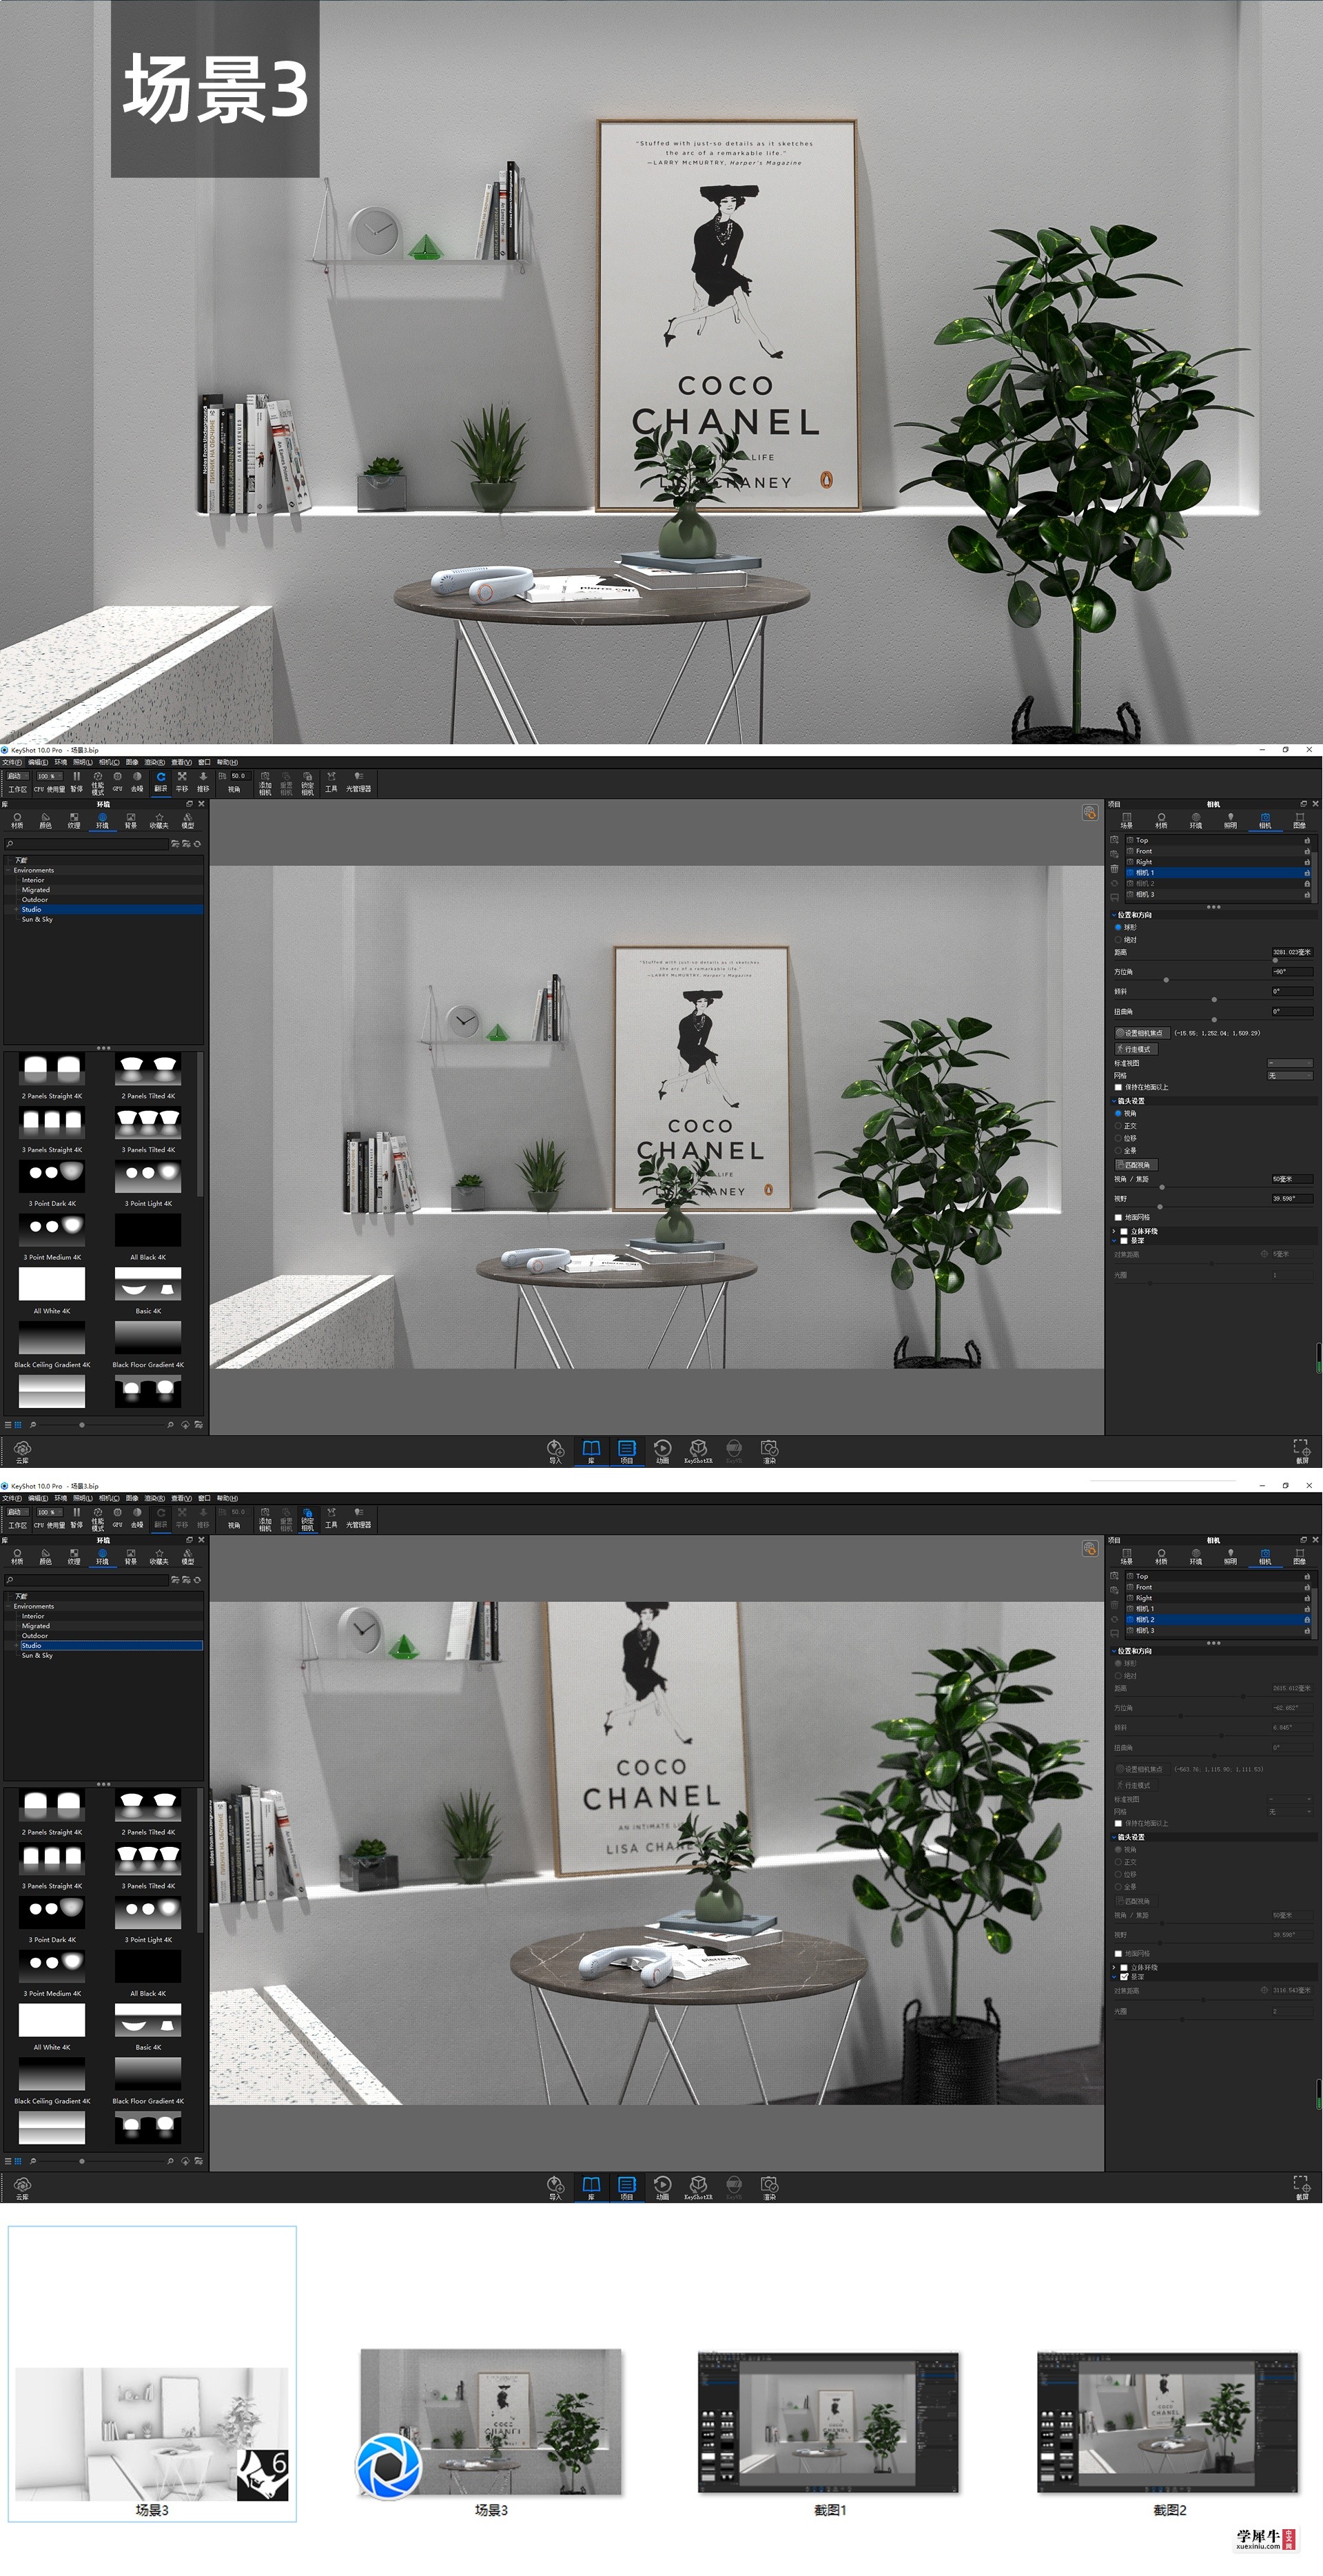
Task: Expand Stereo (立体环绕) section arrow, upper window
Action: pos(1114,1231)
